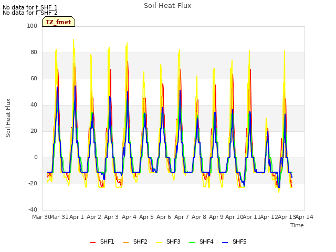Click the Apr 4 x-axis tick label
Viewport: 336px width, 252px height.
click(129, 217)
